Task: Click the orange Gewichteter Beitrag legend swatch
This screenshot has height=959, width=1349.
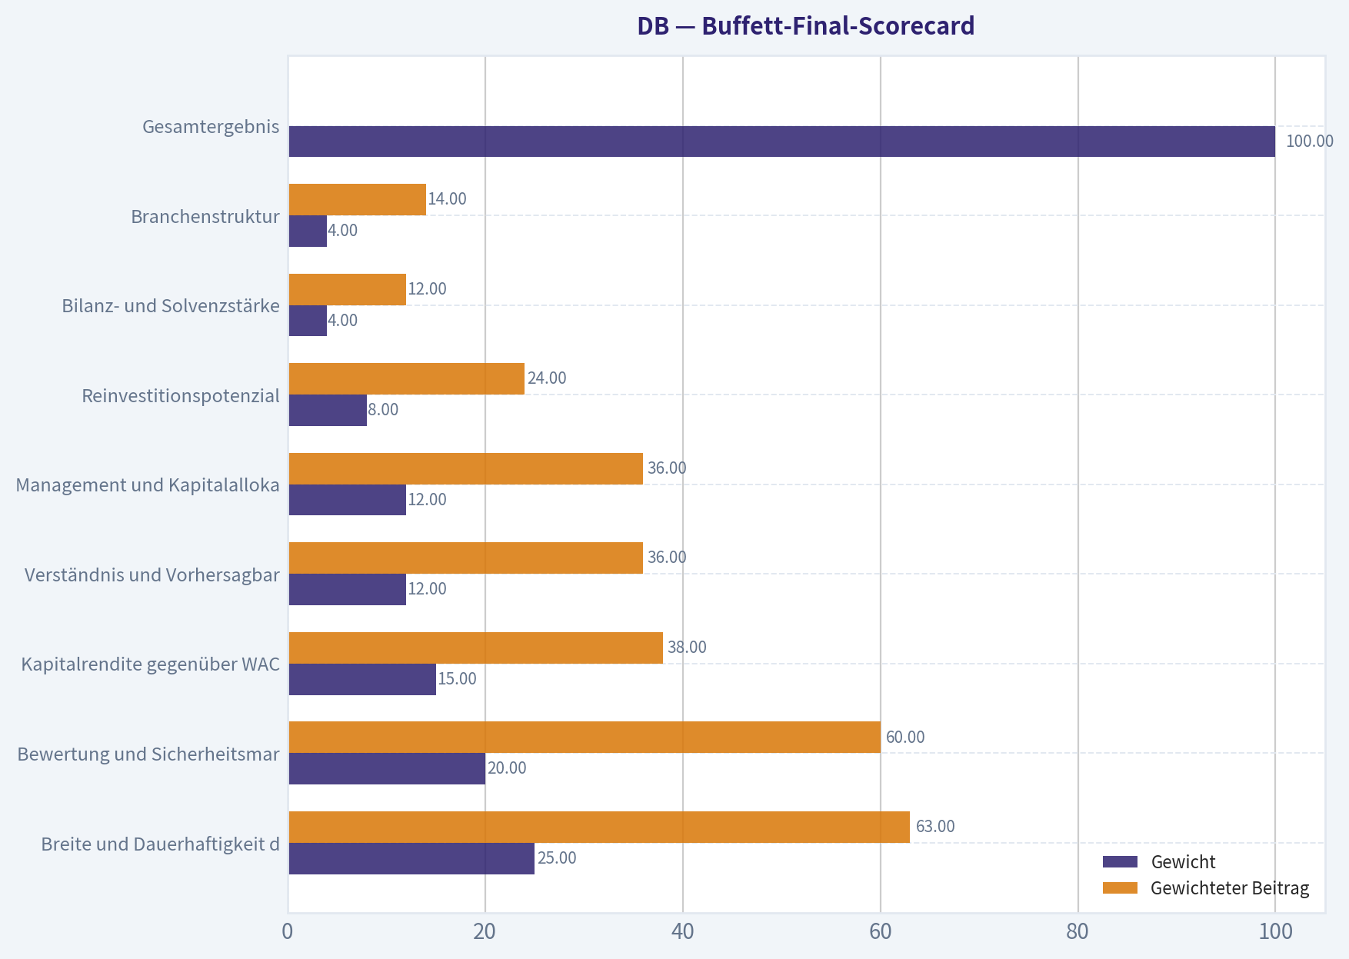Action: coord(1120,888)
